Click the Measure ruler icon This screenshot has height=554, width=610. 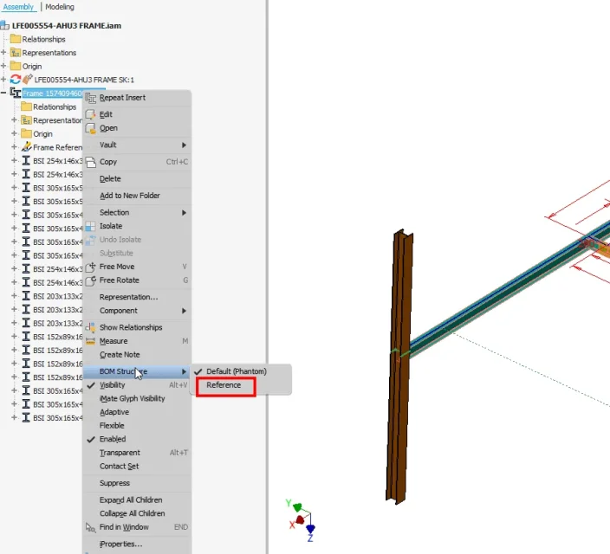click(90, 341)
